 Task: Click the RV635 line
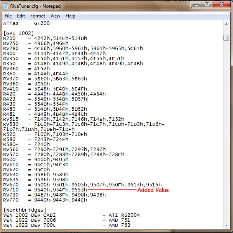pyautogui.click(x=36, y=180)
